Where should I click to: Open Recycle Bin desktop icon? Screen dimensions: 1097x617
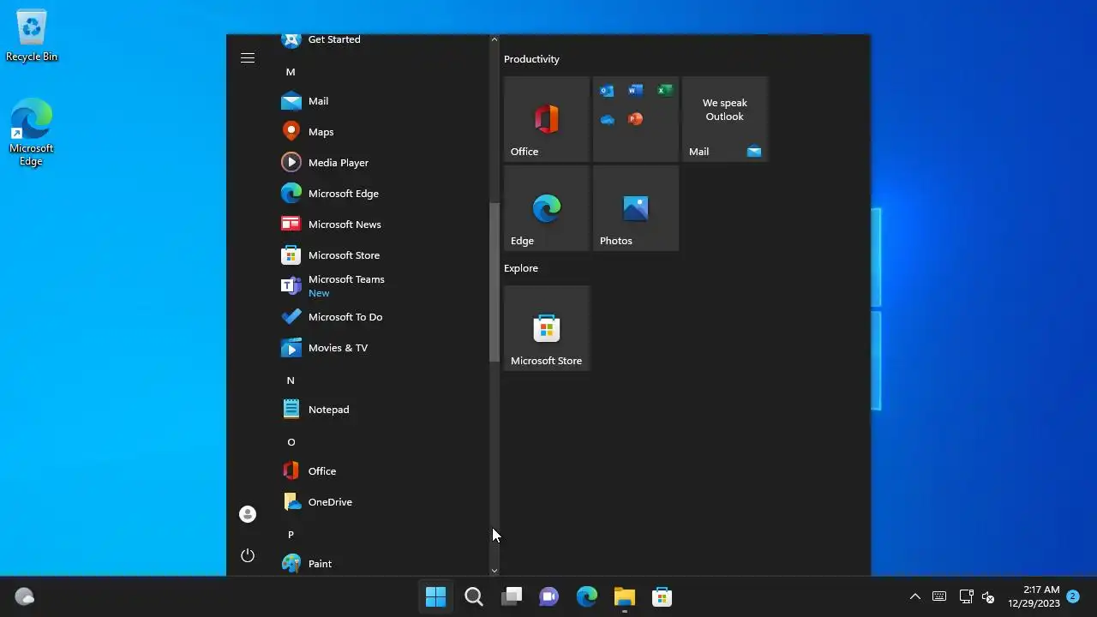[x=32, y=36]
